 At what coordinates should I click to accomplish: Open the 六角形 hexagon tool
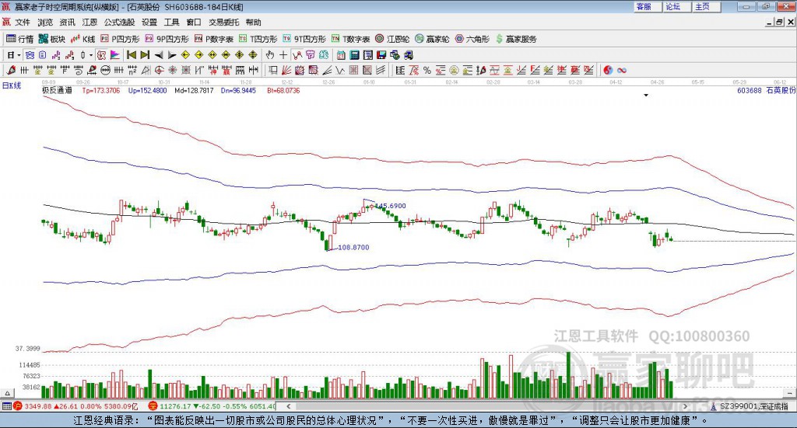[472, 39]
